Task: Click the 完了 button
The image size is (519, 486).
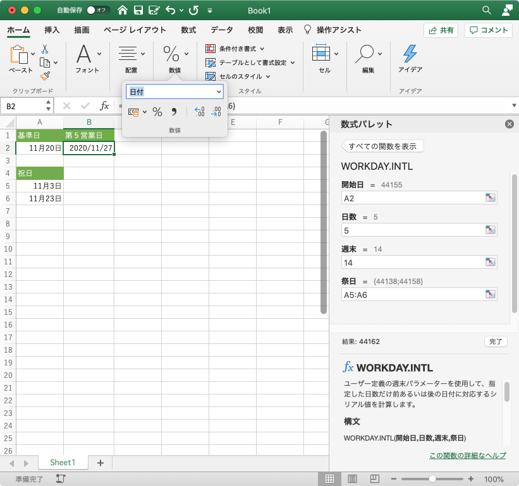Action: pyautogui.click(x=496, y=341)
